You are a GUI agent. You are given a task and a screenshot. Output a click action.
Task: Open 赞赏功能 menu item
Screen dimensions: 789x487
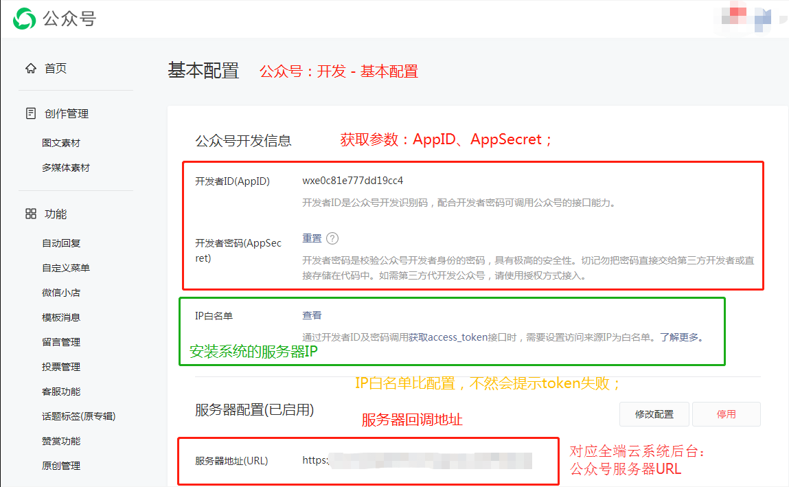[x=61, y=441]
